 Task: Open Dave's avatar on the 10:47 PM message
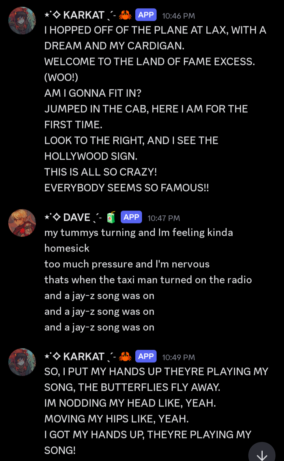[22, 223]
